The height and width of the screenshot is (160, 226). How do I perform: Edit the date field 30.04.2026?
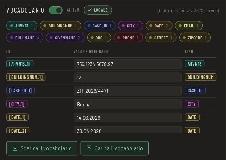[128, 130]
